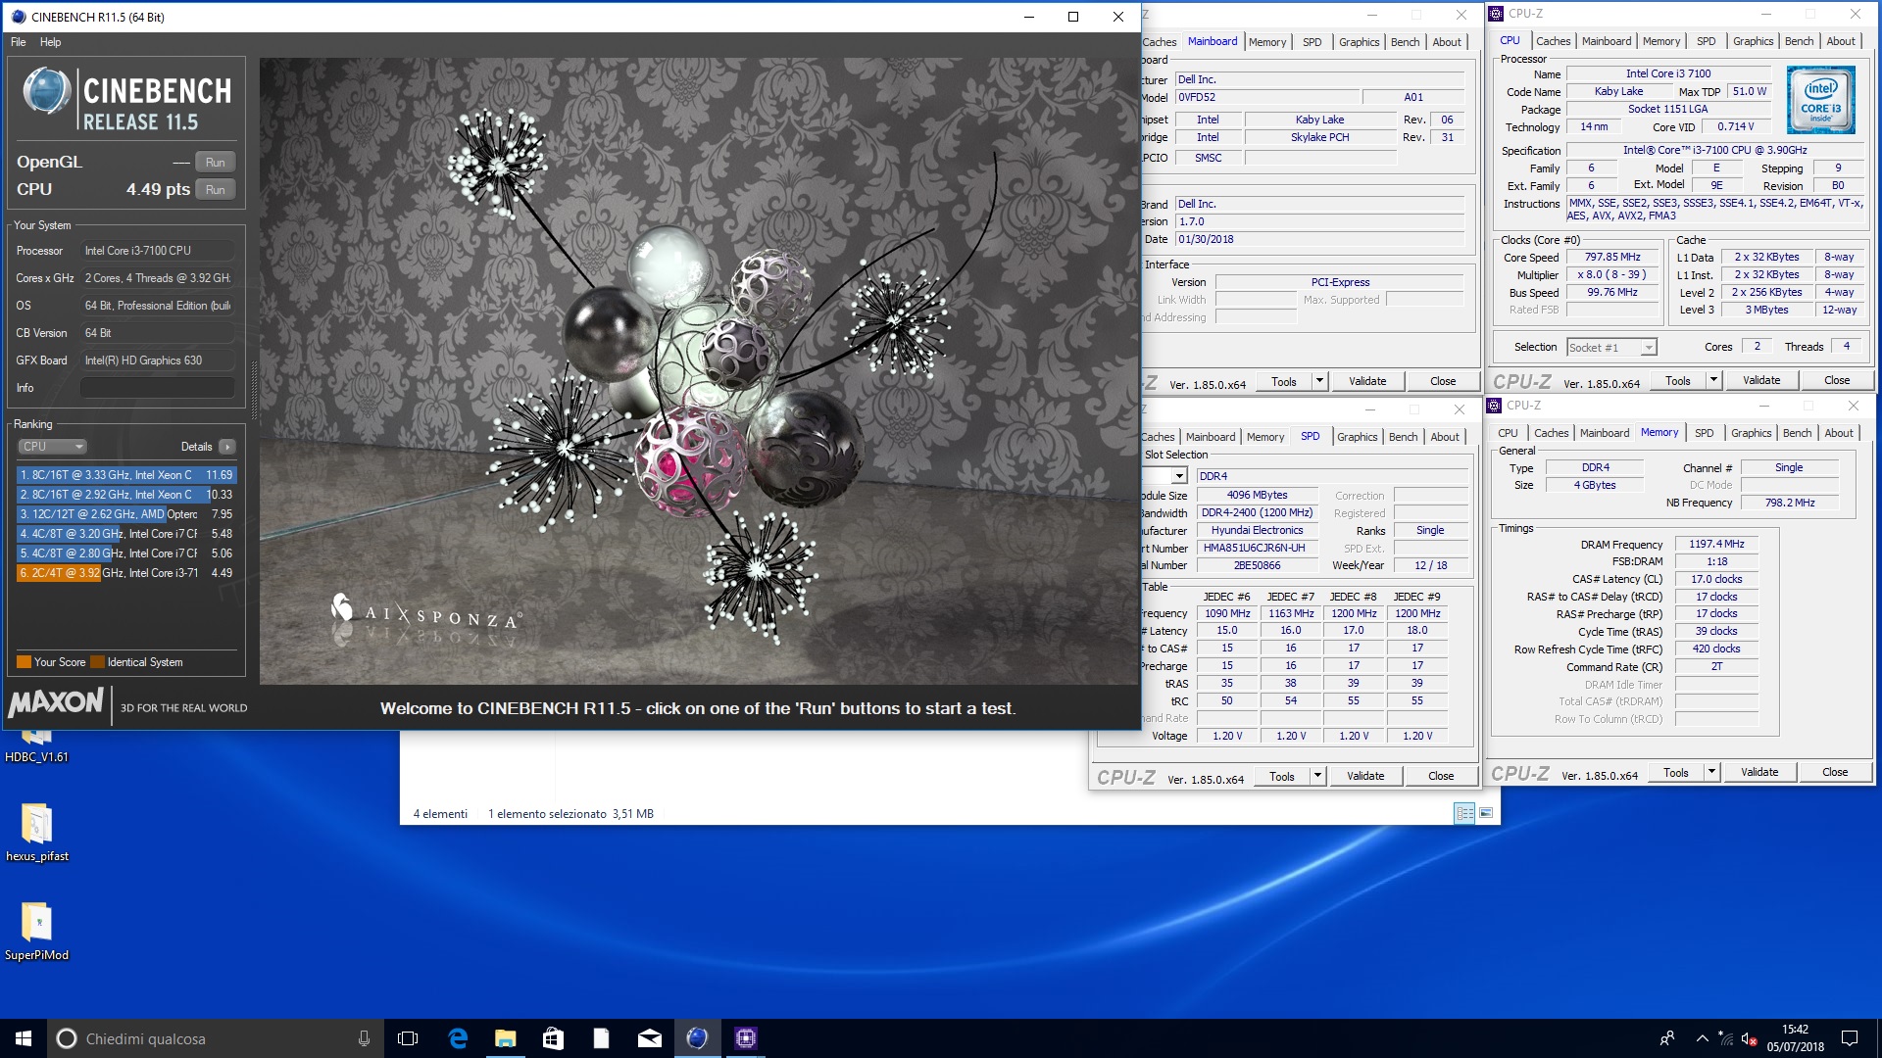This screenshot has width=1882, height=1058.
Task: Open slot selection dropdown in SPD window
Action: pos(1178,476)
